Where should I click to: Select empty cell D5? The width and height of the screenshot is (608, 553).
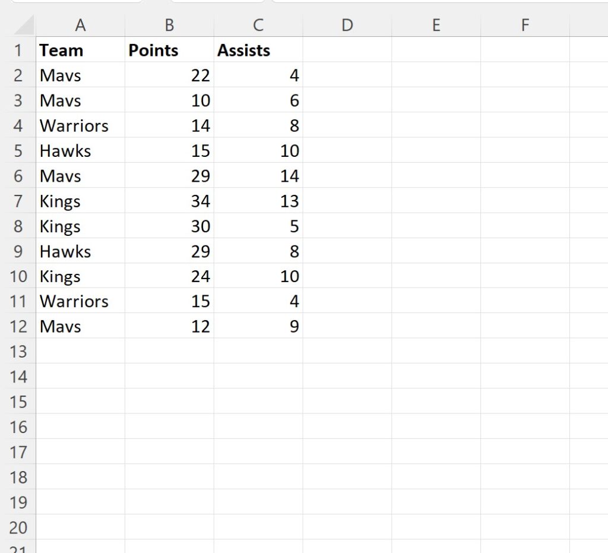(347, 151)
